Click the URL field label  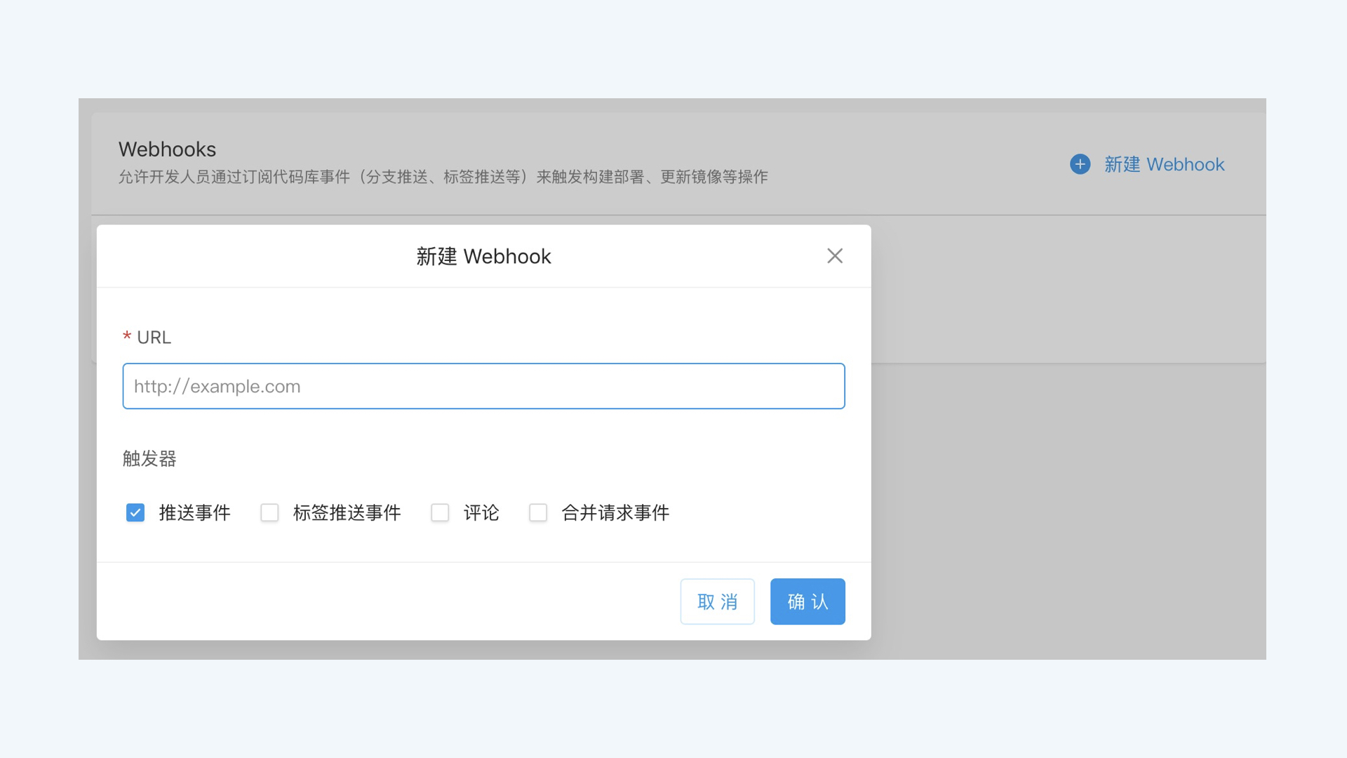[154, 338]
